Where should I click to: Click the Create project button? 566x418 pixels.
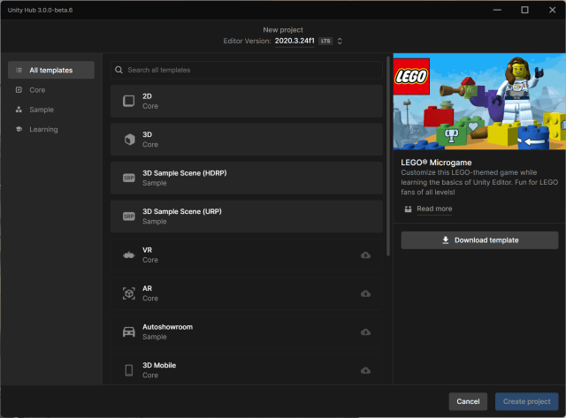pos(527,401)
